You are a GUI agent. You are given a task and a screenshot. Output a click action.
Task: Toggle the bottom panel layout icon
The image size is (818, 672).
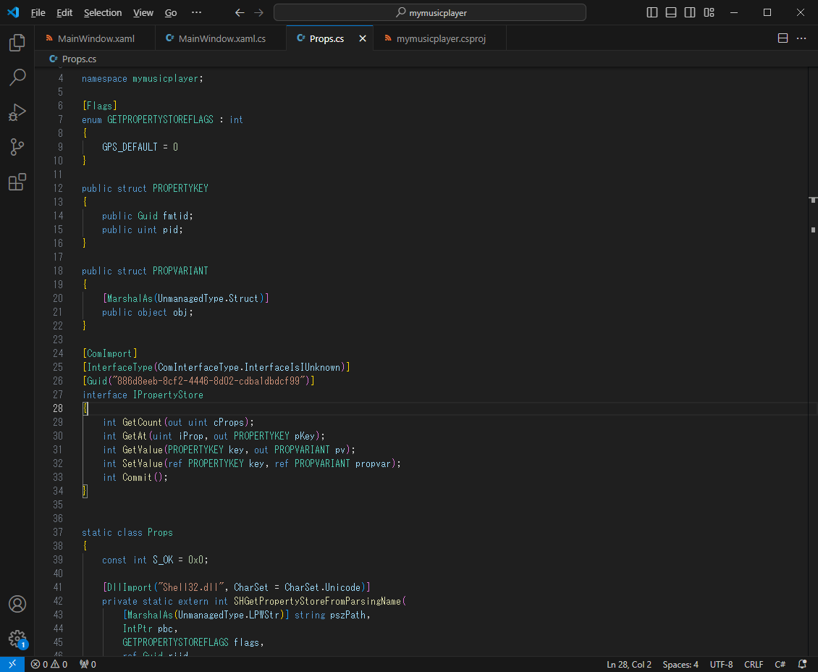[x=671, y=12]
